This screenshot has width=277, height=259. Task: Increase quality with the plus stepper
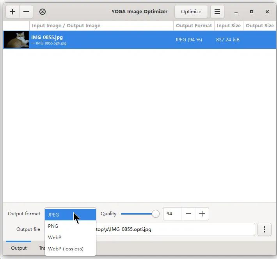coord(202,214)
